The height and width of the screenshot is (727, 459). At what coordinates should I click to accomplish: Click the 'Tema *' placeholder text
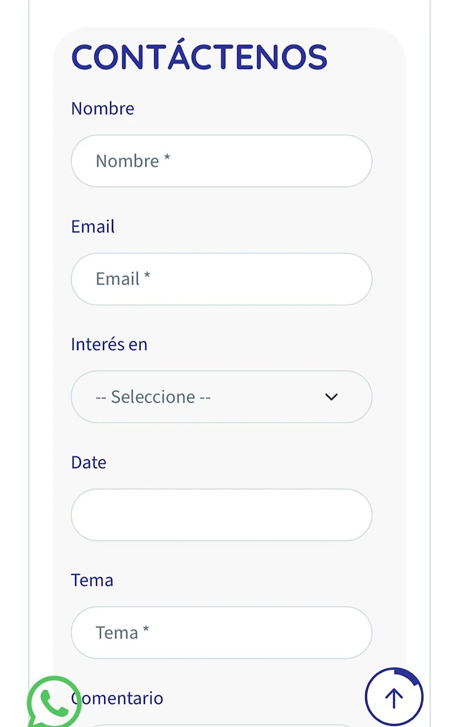point(122,633)
